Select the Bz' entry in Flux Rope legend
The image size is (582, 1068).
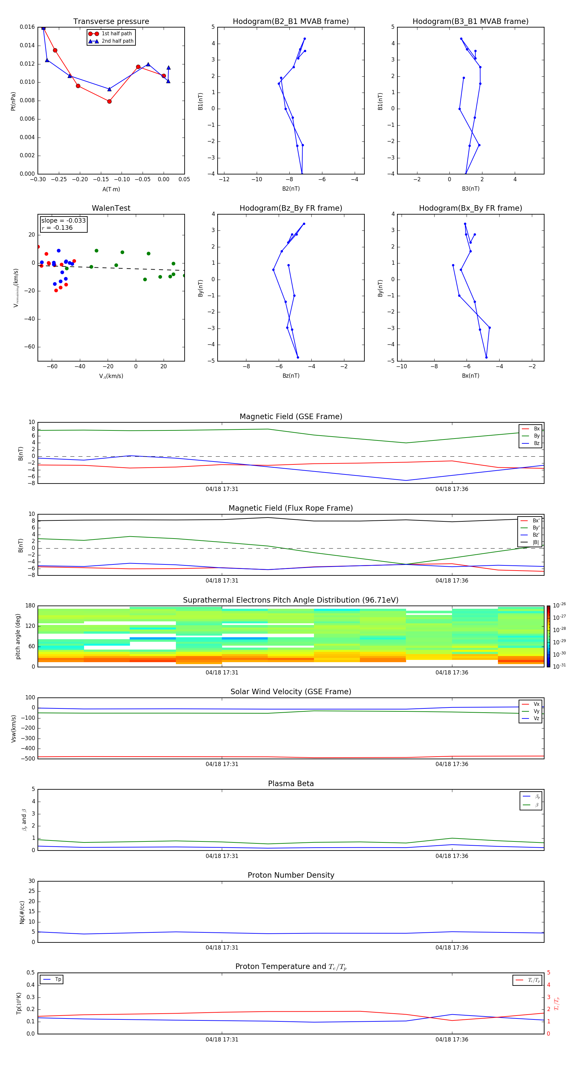pyautogui.click(x=530, y=535)
